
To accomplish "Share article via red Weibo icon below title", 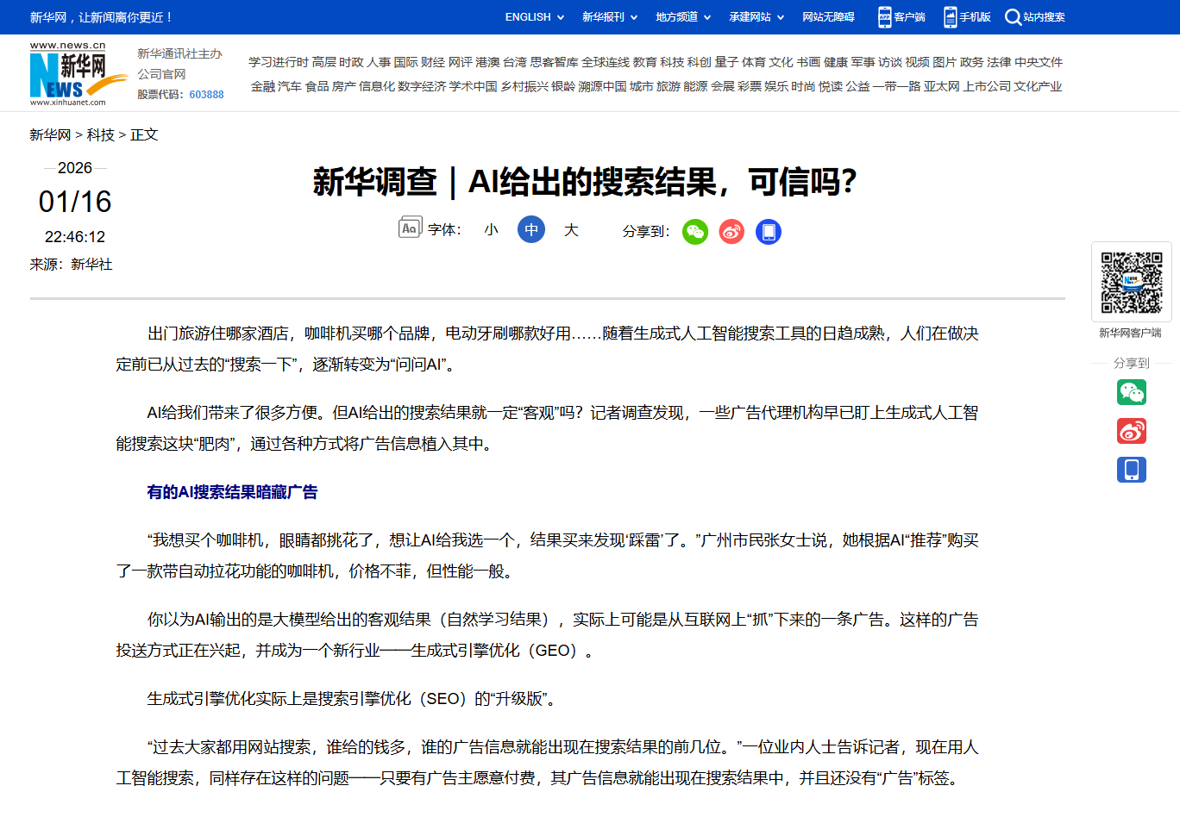I will tap(731, 232).
